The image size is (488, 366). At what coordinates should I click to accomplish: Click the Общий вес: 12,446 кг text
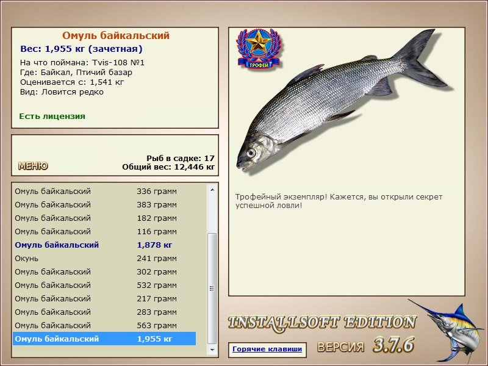[168, 167]
